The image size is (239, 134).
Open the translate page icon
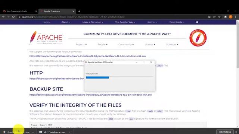(209, 17)
